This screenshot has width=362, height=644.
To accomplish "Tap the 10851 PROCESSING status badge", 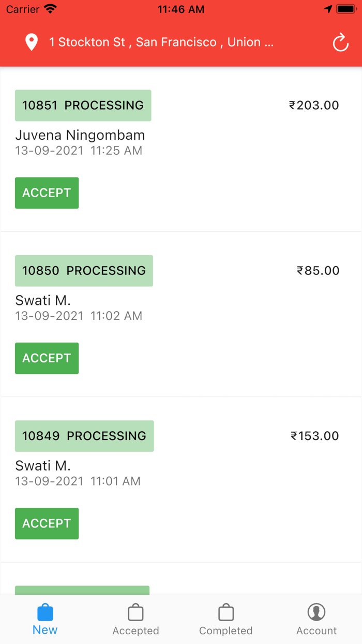I will (x=83, y=105).
